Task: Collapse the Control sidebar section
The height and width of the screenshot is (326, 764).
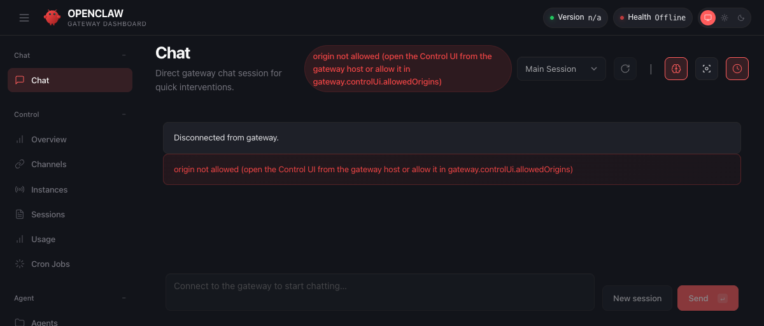Action: pyautogui.click(x=124, y=114)
